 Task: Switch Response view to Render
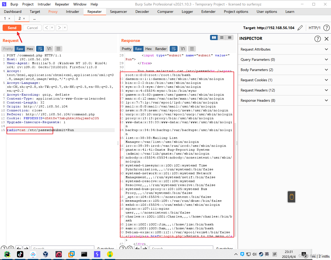pyautogui.click(x=161, y=49)
